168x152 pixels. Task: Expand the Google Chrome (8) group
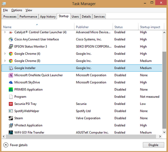pyautogui.click(x=5, y=61)
